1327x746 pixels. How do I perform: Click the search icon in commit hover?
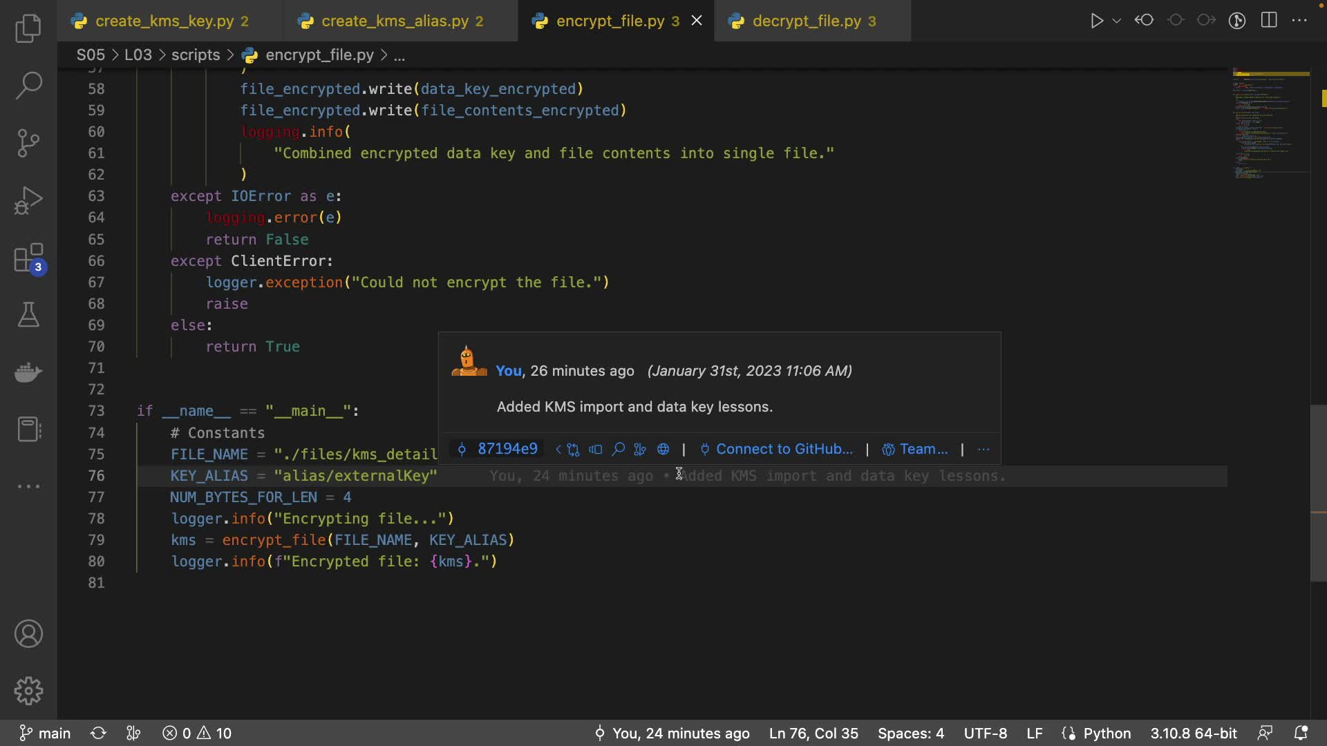click(618, 450)
